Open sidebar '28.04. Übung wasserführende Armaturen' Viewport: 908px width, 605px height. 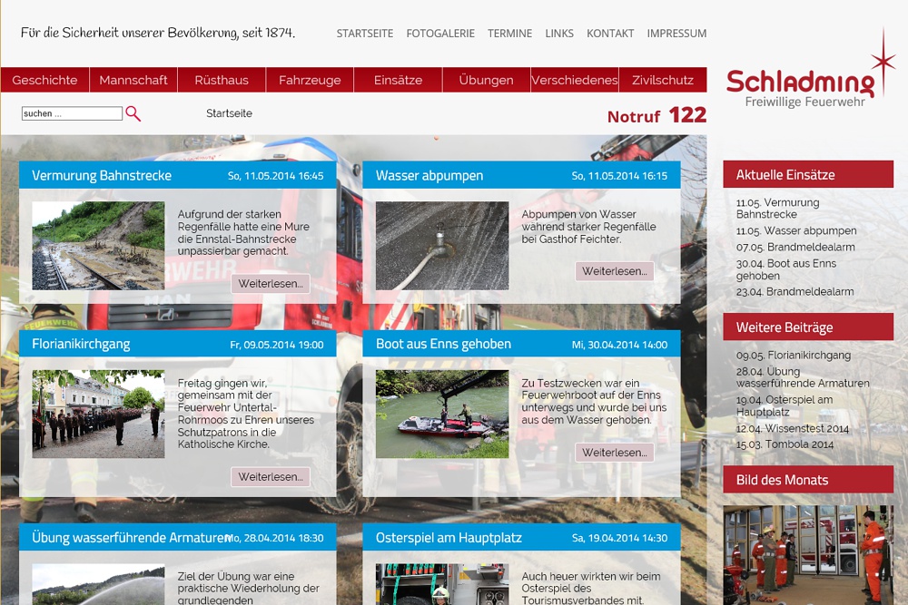(x=803, y=377)
